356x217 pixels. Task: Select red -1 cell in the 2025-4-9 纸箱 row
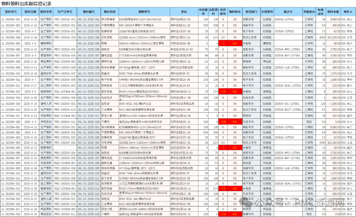tap(223, 43)
